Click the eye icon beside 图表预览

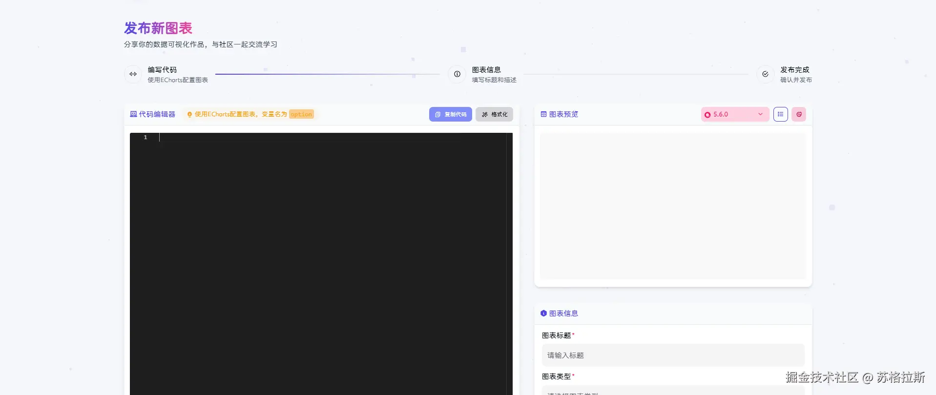coord(543,114)
